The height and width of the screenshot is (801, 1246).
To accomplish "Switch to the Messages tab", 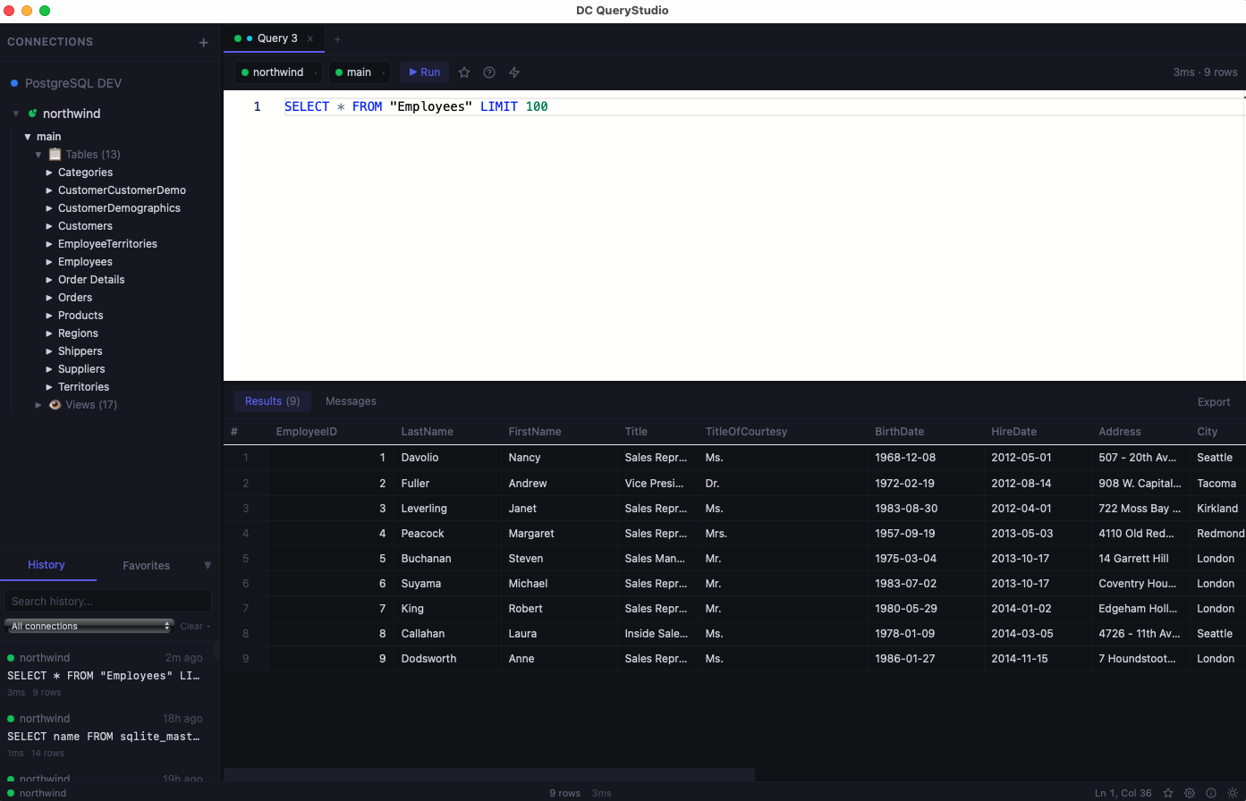I will pyautogui.click(x=351, y=400).
